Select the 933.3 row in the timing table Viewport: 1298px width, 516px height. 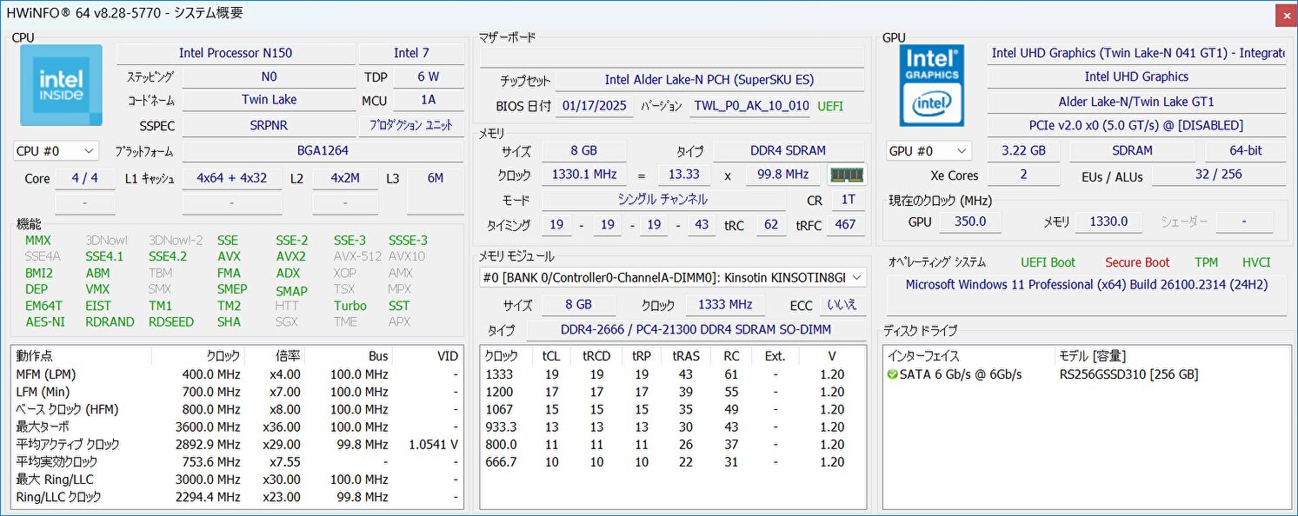pyautogui.click(x=673, y=427)
